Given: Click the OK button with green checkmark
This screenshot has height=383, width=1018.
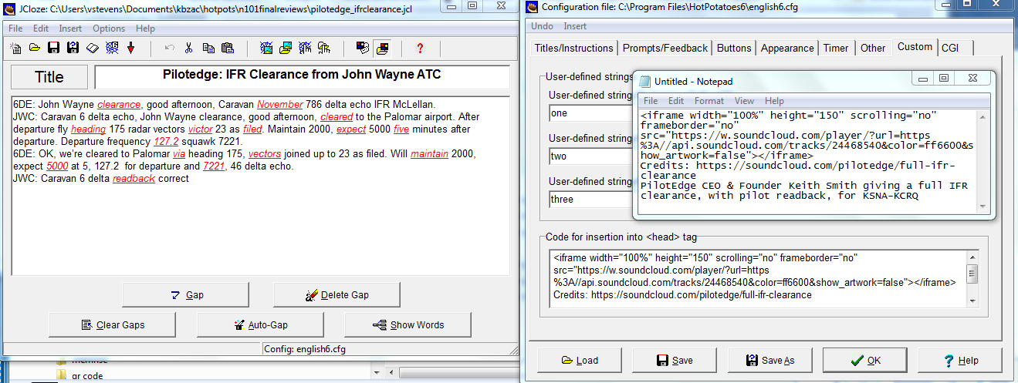Looking at the screenshot, I should [864, 360].
